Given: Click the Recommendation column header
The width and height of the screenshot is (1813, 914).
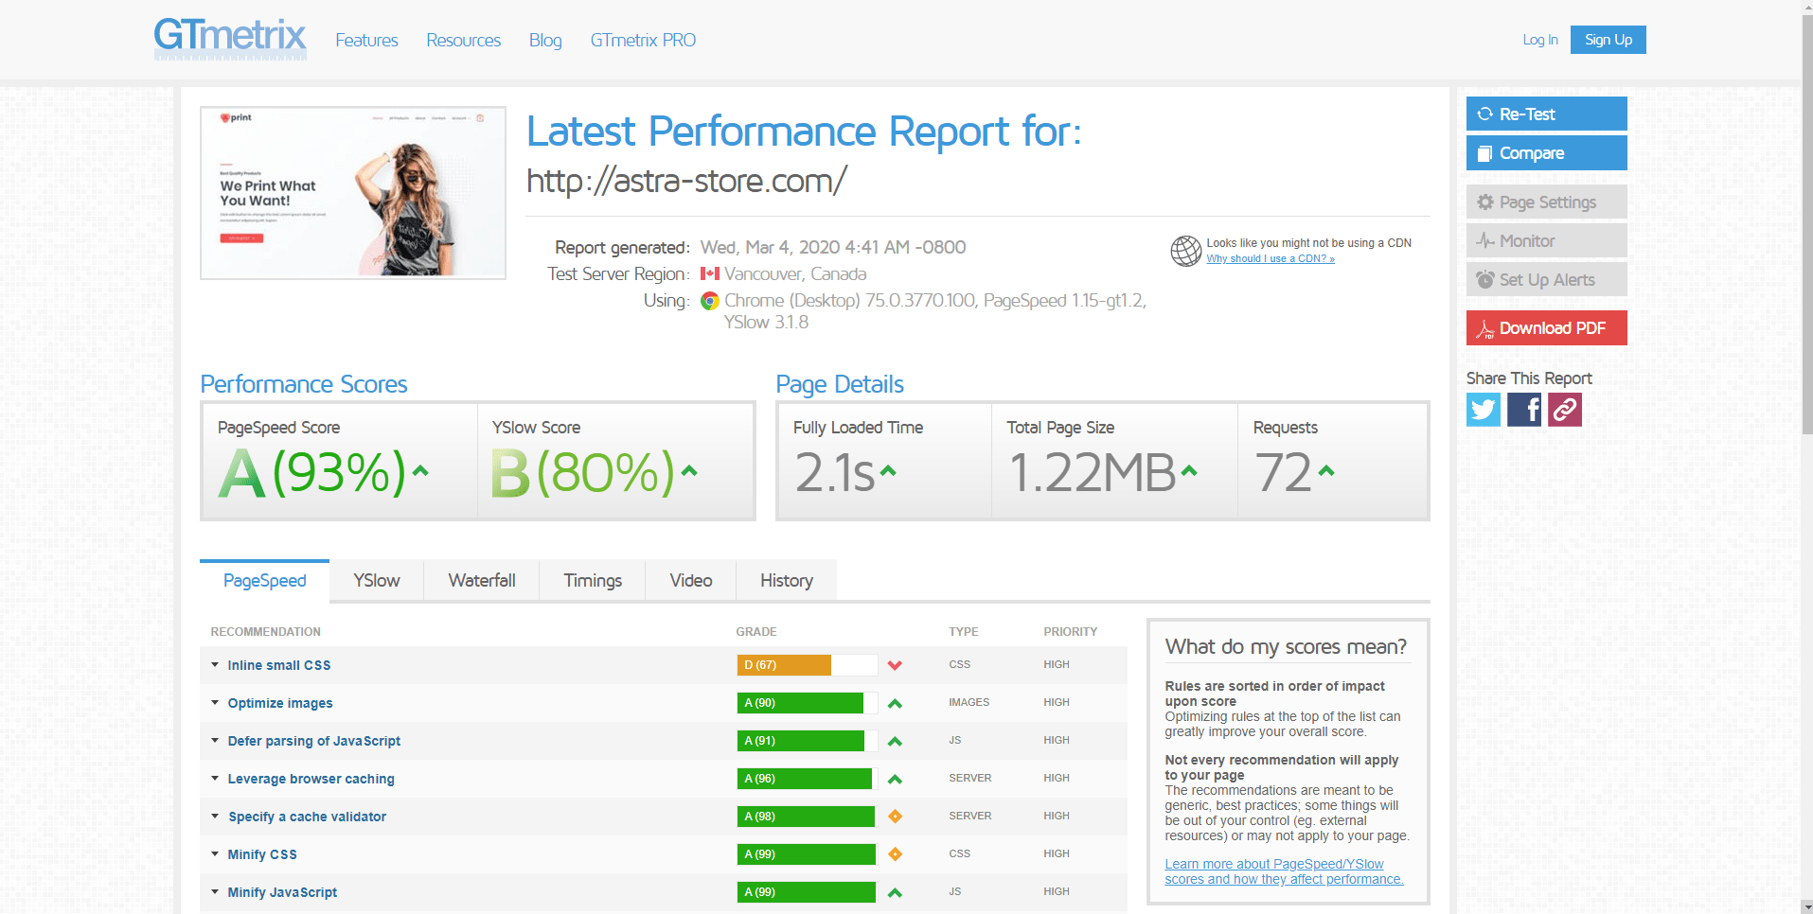Looking at the screenshot, I should [265, 631].
